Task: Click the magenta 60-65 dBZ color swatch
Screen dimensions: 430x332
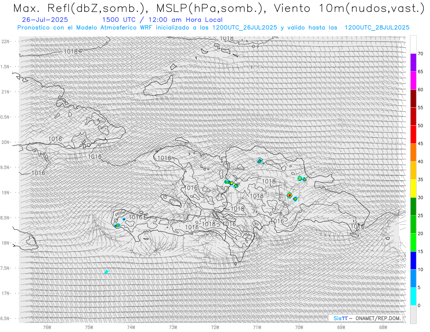Action: click(x=413, y=81)
